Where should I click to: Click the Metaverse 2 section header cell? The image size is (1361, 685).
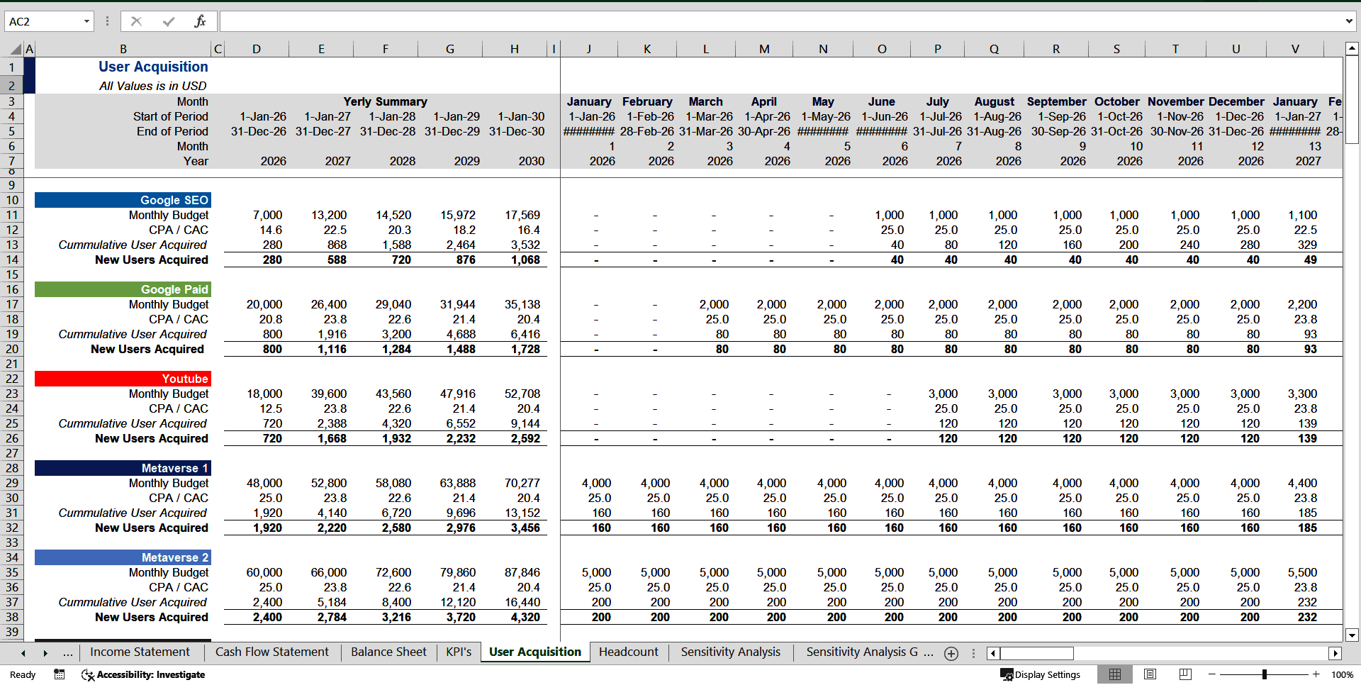[x=123, y=557]
